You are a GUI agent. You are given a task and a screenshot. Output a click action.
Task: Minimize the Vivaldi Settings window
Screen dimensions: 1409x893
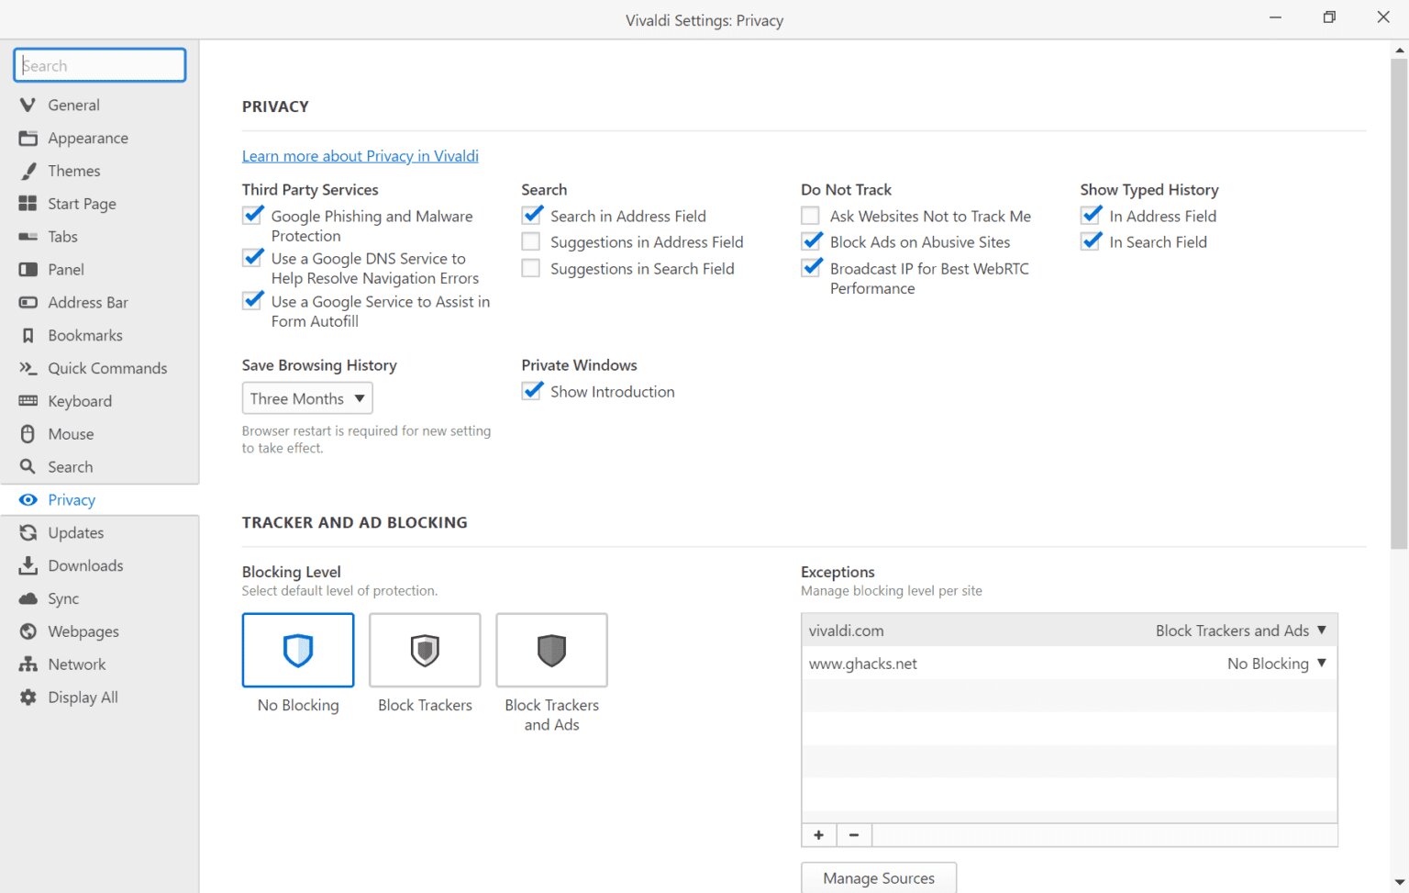click(1275, 17)
